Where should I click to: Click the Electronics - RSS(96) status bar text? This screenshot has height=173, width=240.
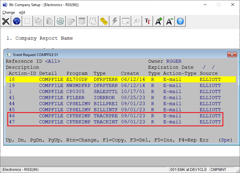(x=21, y=169)
